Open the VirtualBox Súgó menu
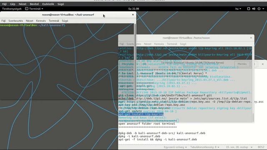The width and height of the screenshot is (267, 150). (60, 4)
